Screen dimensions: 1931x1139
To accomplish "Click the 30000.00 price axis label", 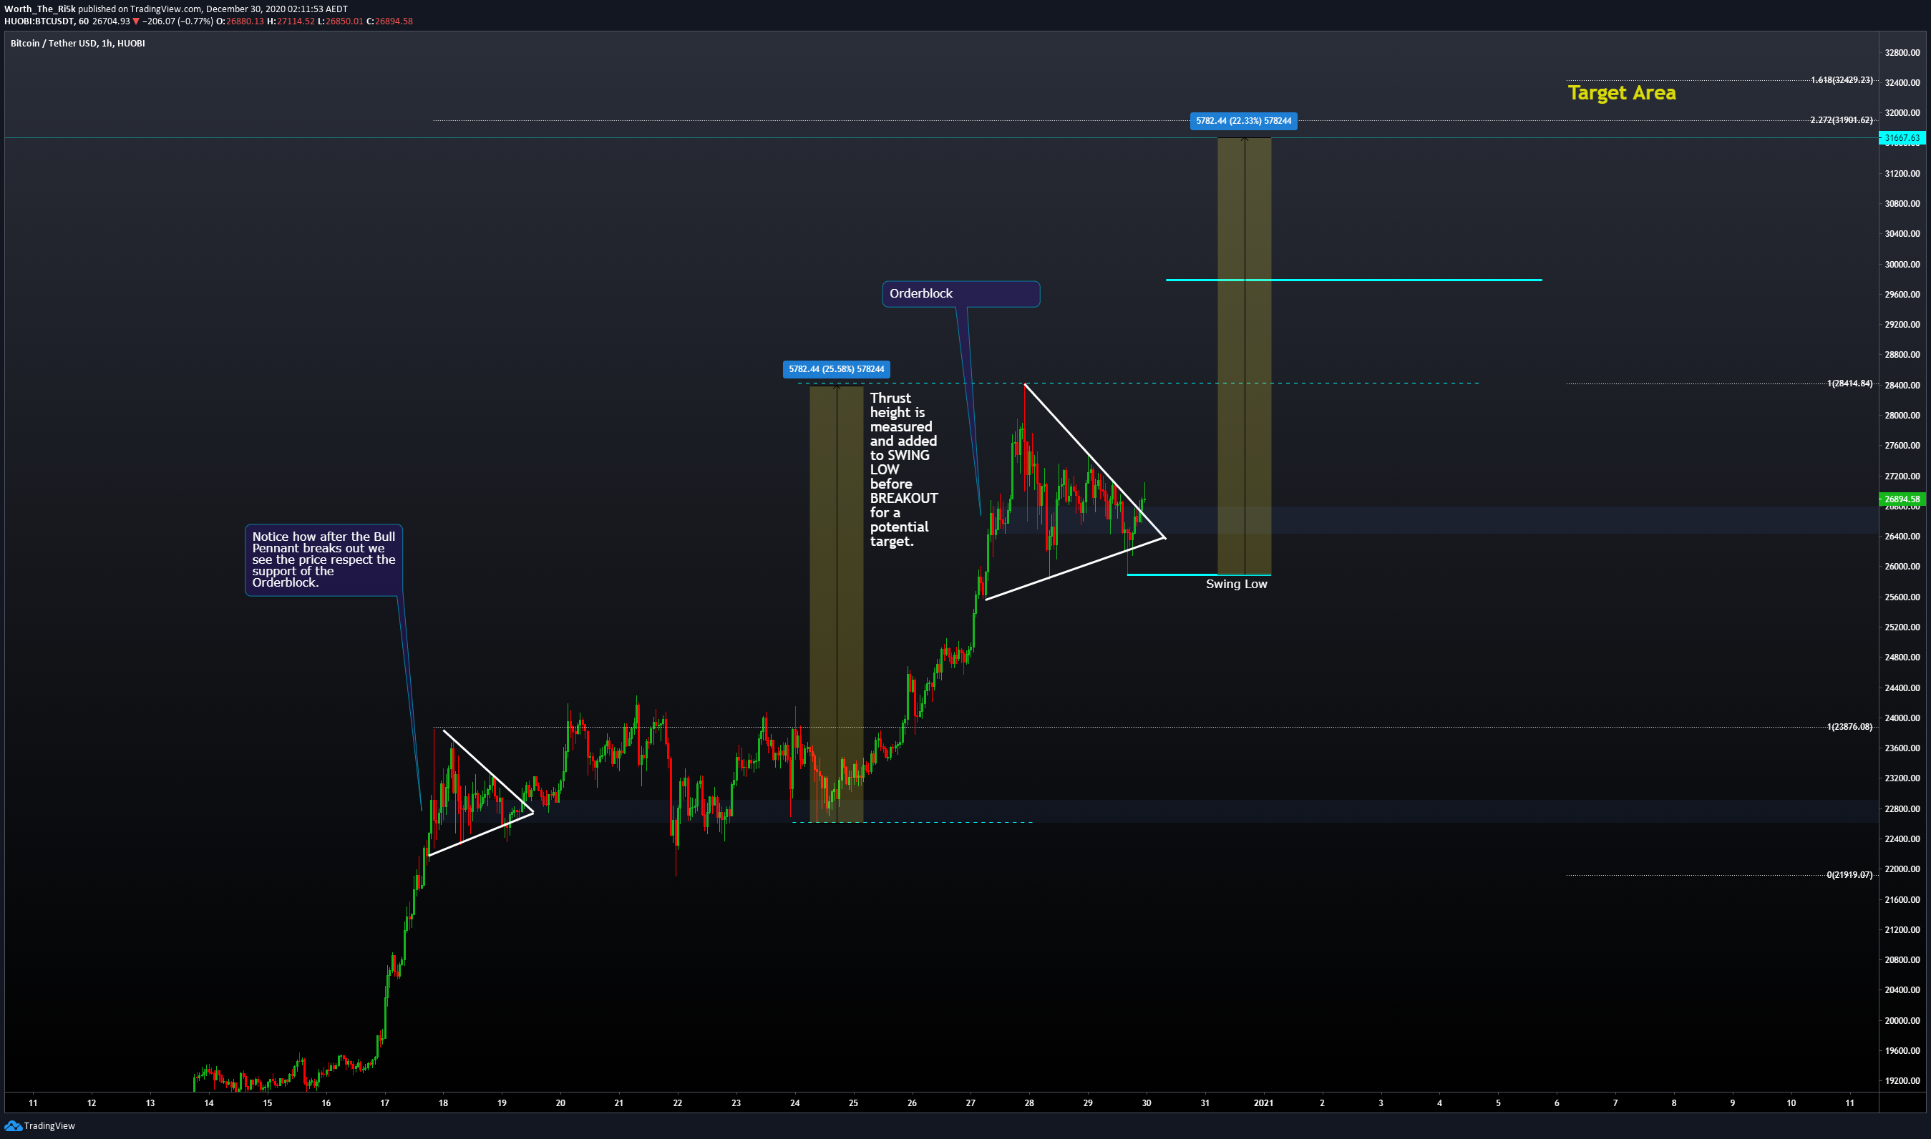I will (1902, 265).
